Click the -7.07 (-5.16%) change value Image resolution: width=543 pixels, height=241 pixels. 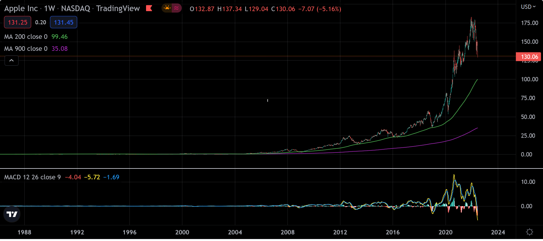pos(320,9)
